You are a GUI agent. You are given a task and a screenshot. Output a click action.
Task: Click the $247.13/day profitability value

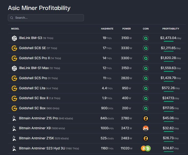click(x=171, y=98)
